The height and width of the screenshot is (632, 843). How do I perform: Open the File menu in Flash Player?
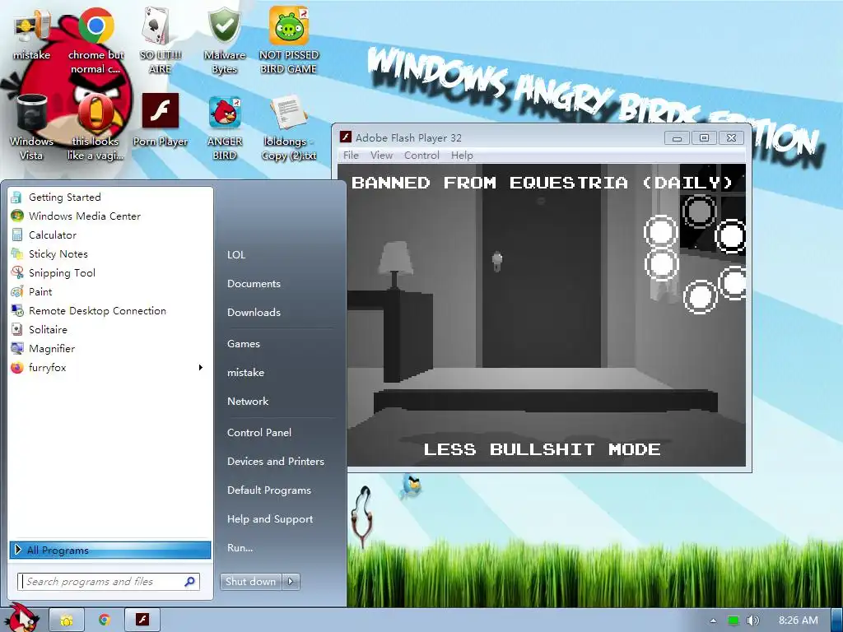351,156
